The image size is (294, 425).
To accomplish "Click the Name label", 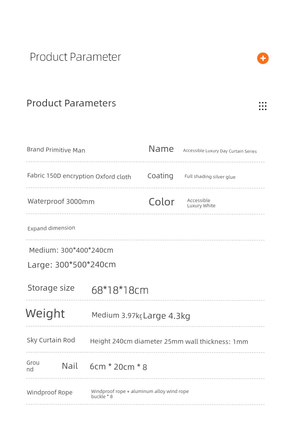I will [x=161, y=149].
